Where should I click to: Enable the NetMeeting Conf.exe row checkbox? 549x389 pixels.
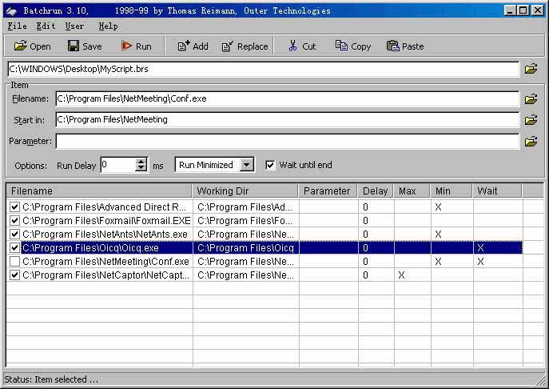(15, 262)
